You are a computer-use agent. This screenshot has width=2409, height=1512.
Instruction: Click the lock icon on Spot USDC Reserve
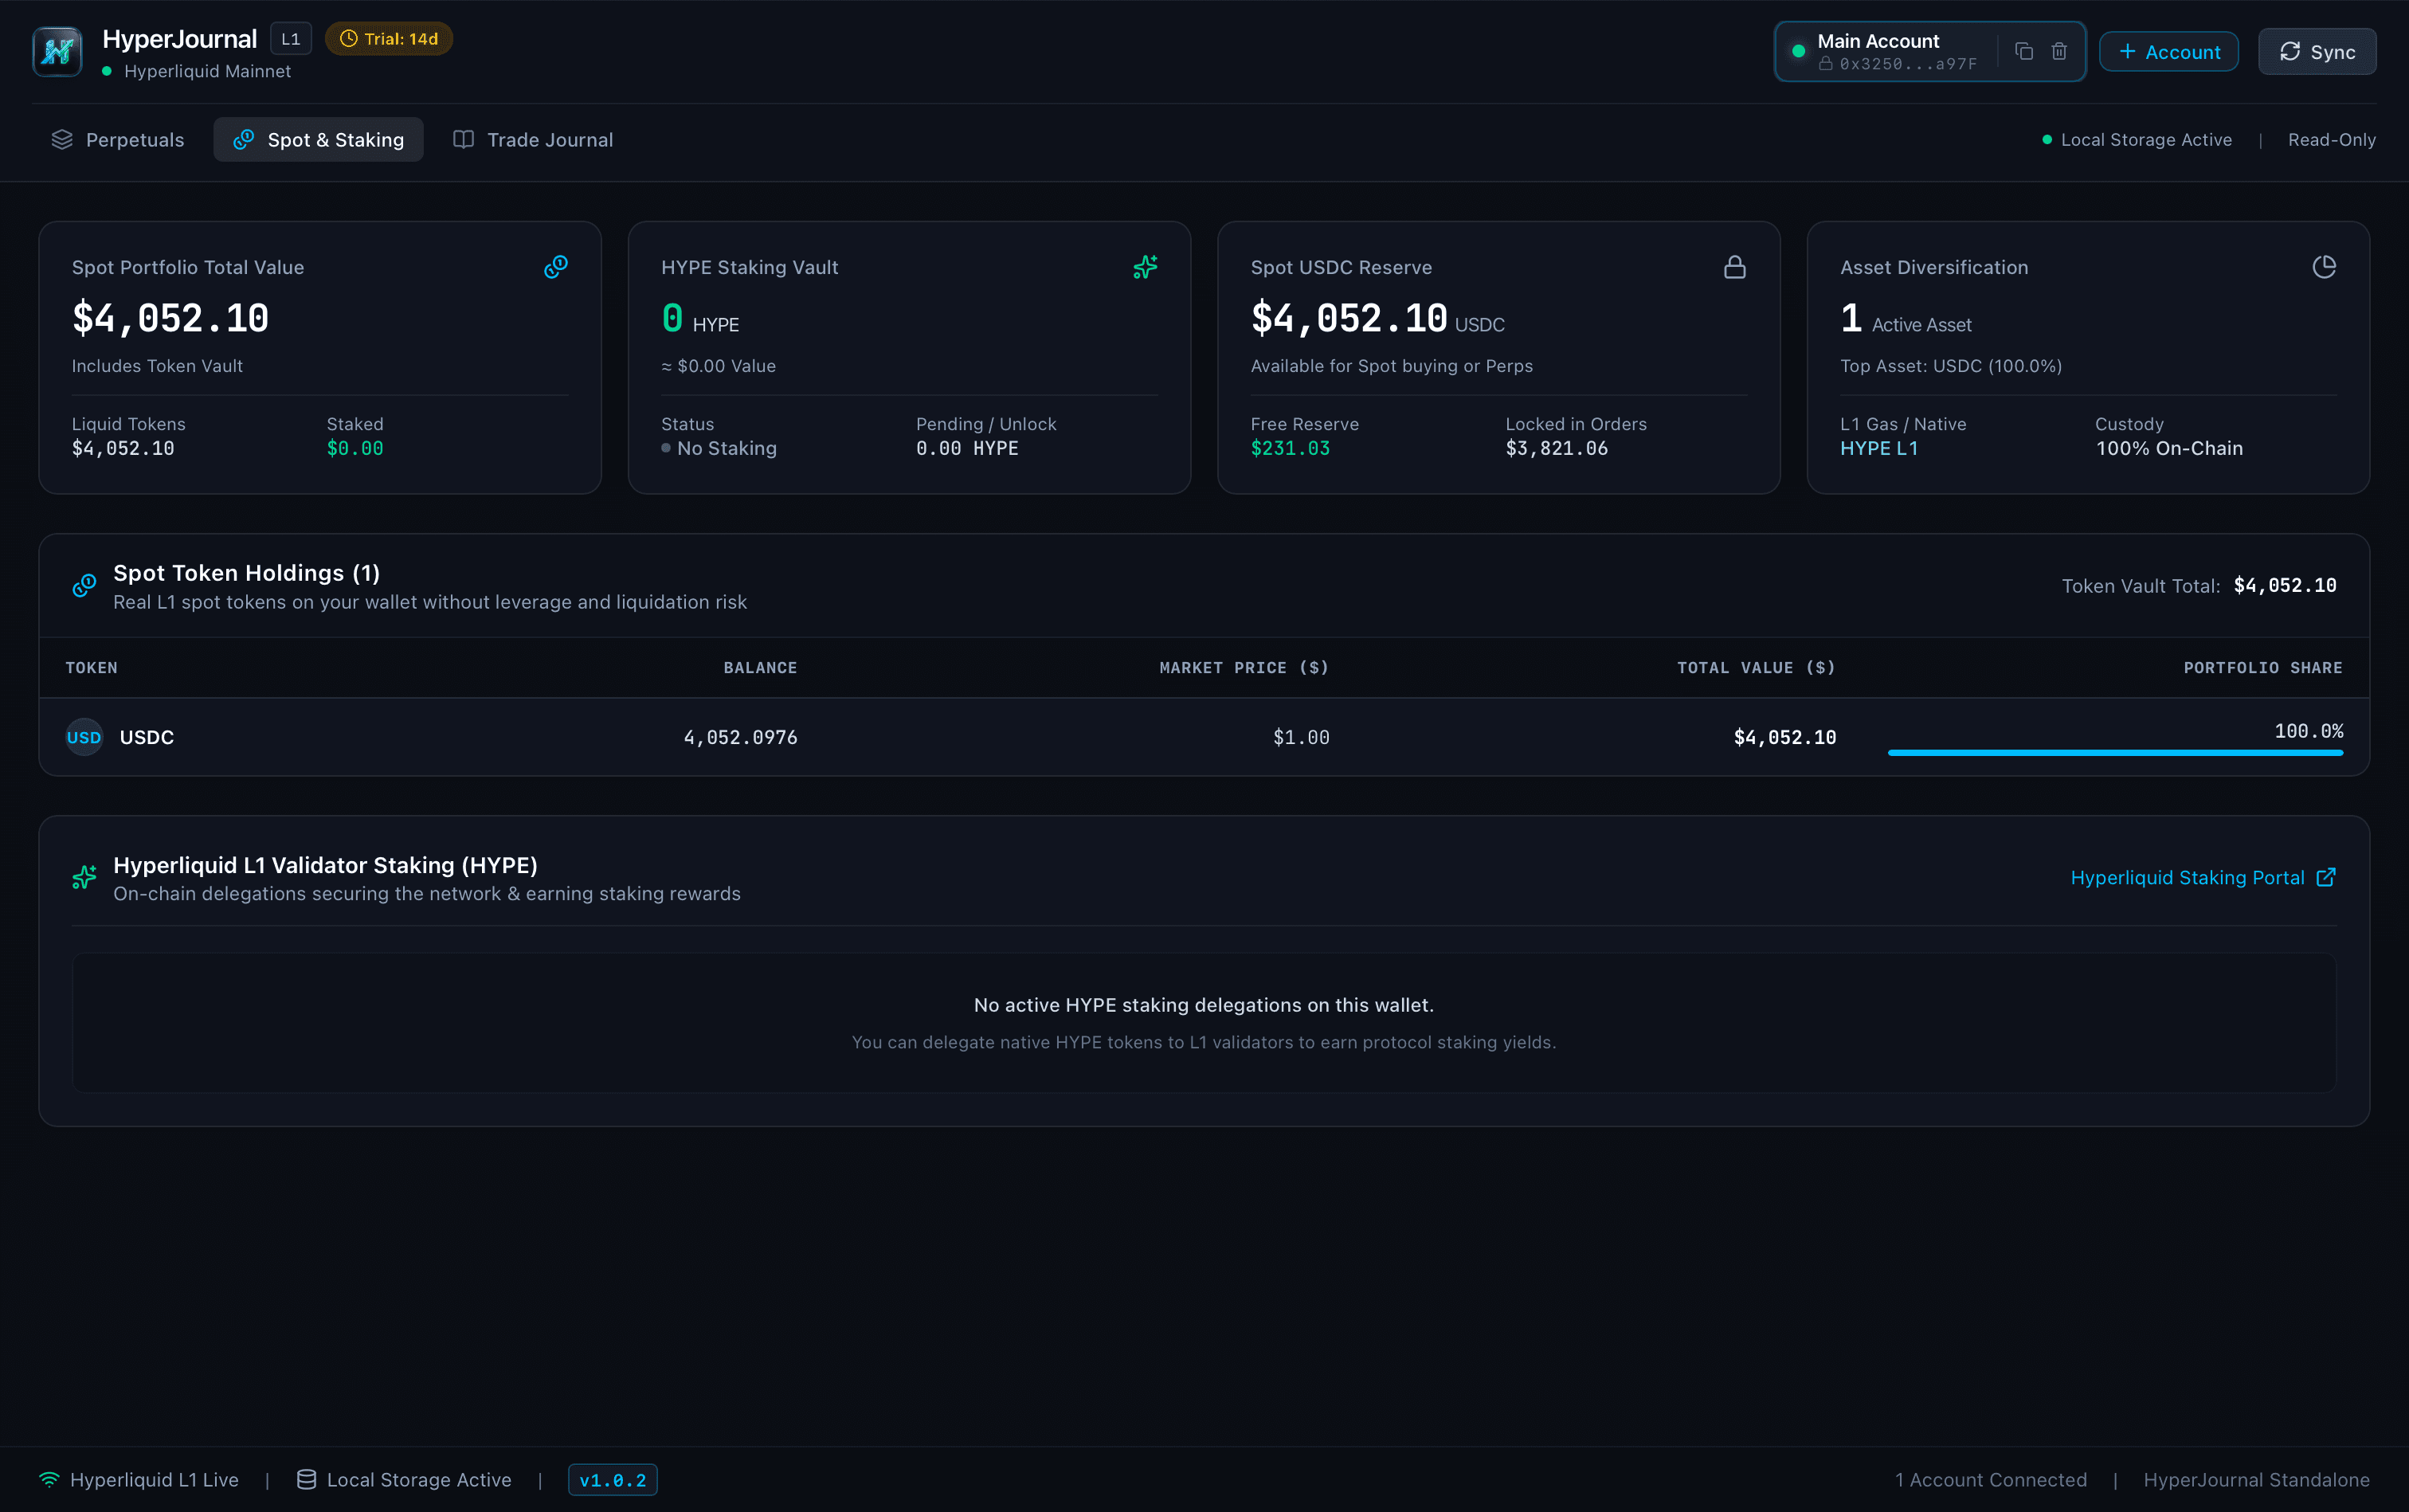tap(1735, 267)
